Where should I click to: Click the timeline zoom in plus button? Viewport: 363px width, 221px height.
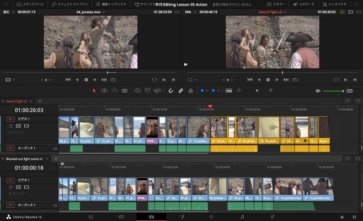[x=271, y=90]
